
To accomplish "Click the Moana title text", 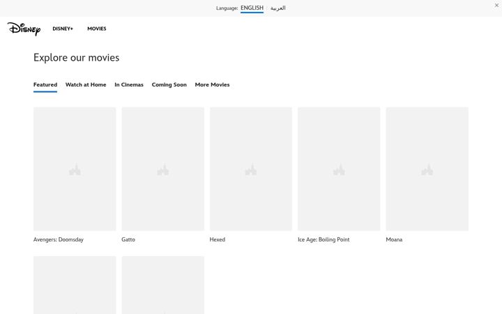I will (394, 239).
